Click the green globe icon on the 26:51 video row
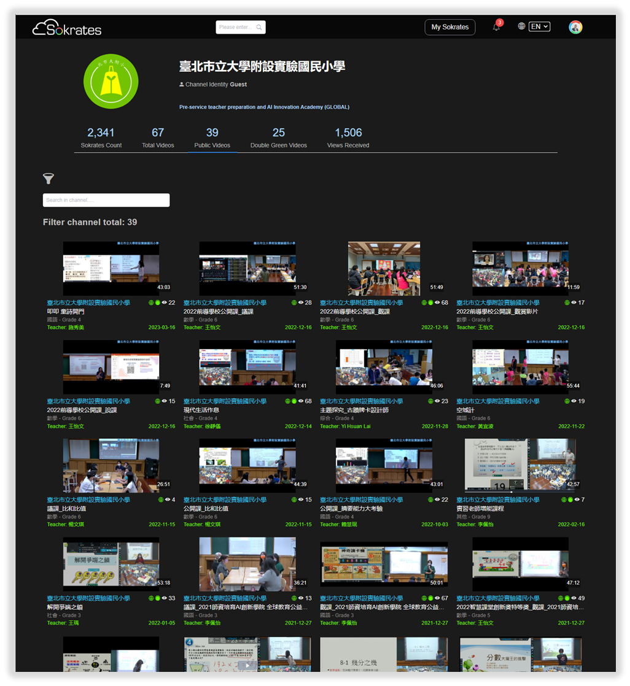Screen dimensions: 630x686 pos(161,499)
